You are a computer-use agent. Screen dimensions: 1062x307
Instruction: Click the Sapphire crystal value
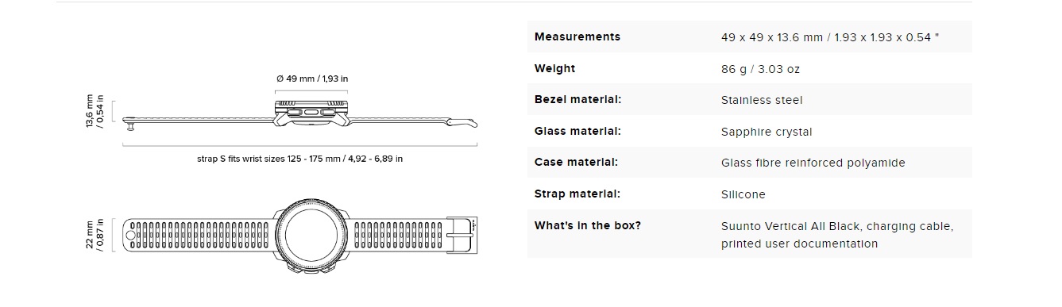click(x=767, y=132)
